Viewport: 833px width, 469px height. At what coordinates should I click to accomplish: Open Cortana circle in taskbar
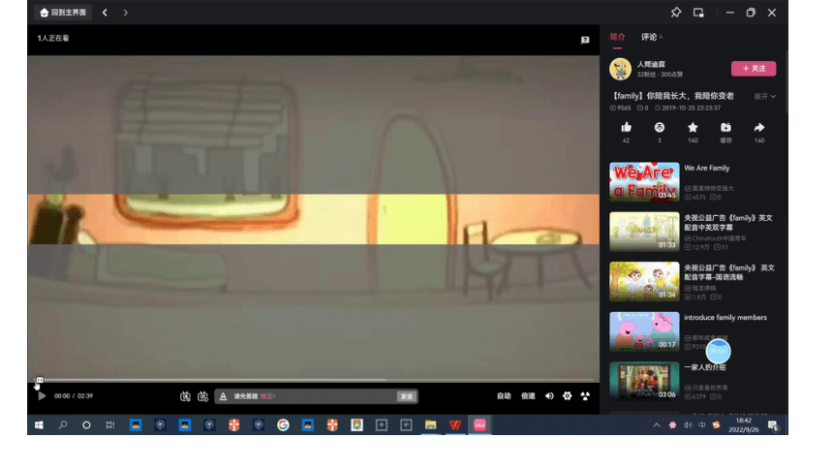(x=86, y=424)
